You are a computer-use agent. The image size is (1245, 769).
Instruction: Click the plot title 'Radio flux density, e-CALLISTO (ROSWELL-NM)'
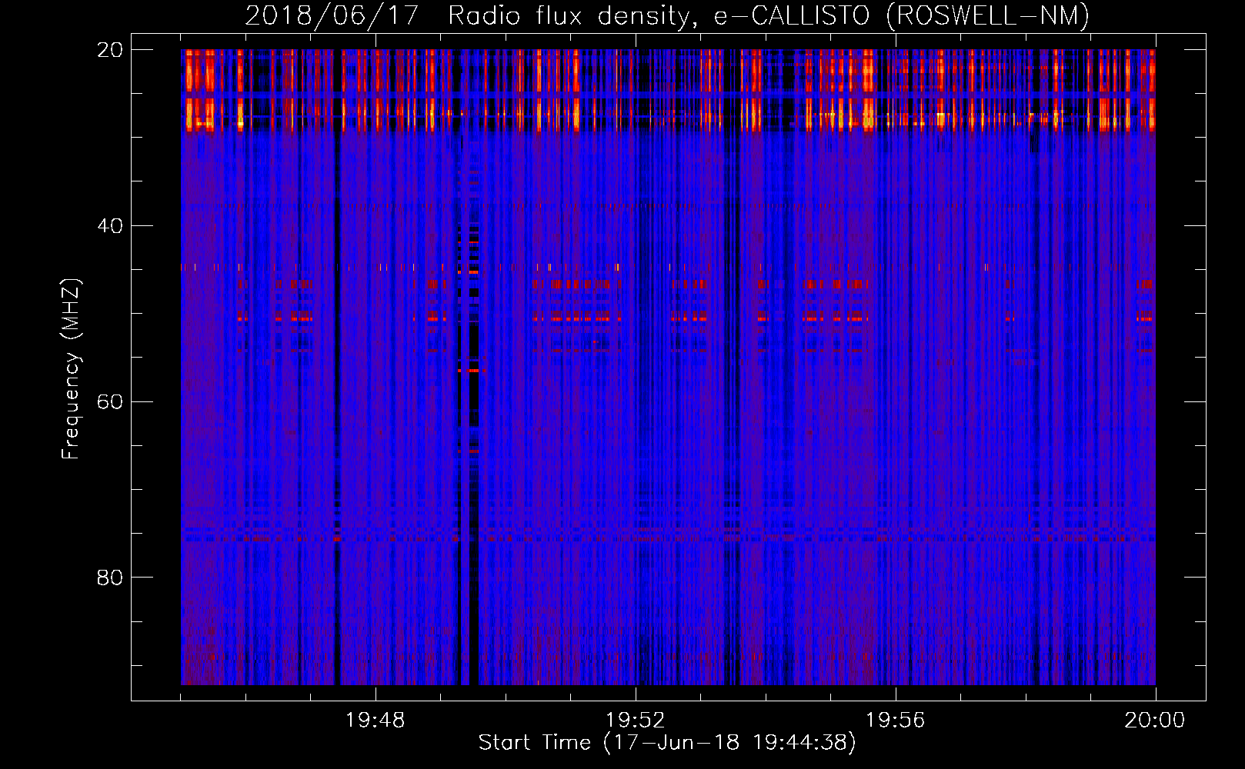coord(769,16)
